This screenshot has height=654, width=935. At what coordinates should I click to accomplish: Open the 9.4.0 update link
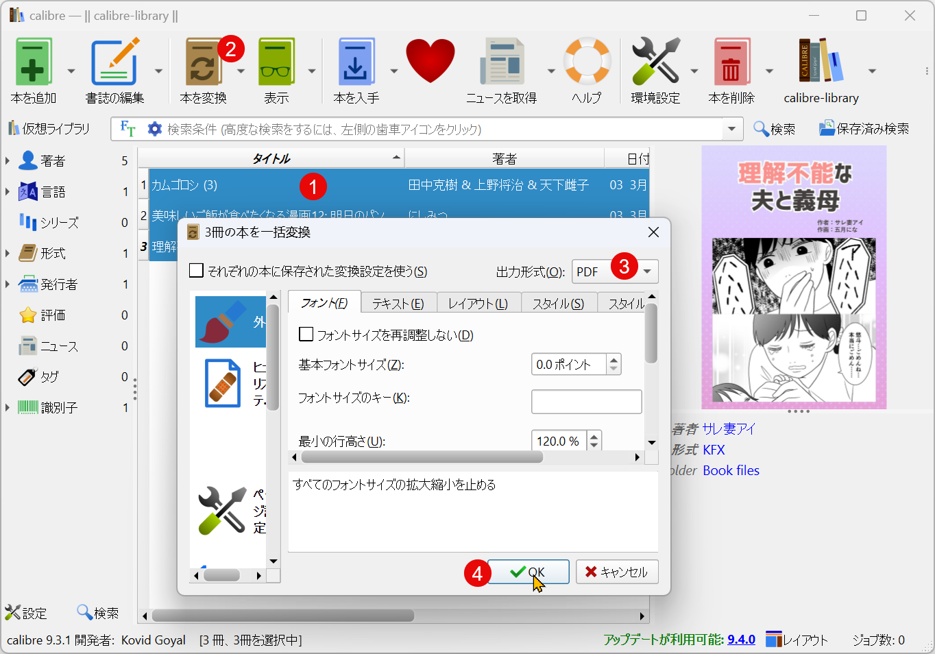tap(742, 639)
